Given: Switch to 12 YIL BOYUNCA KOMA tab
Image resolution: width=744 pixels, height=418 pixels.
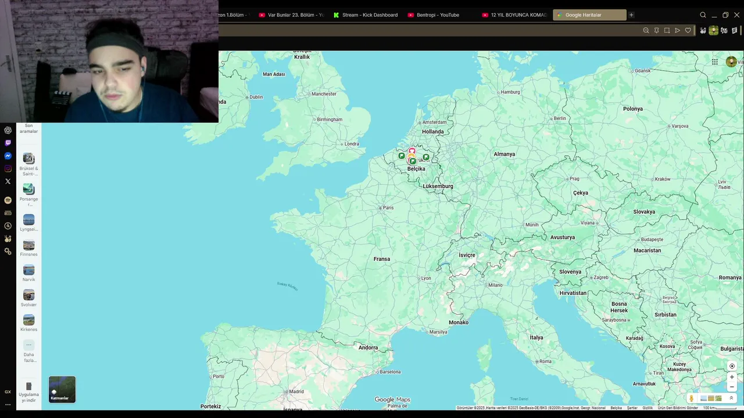Looking at the screenshot, I should pos(514,15).
